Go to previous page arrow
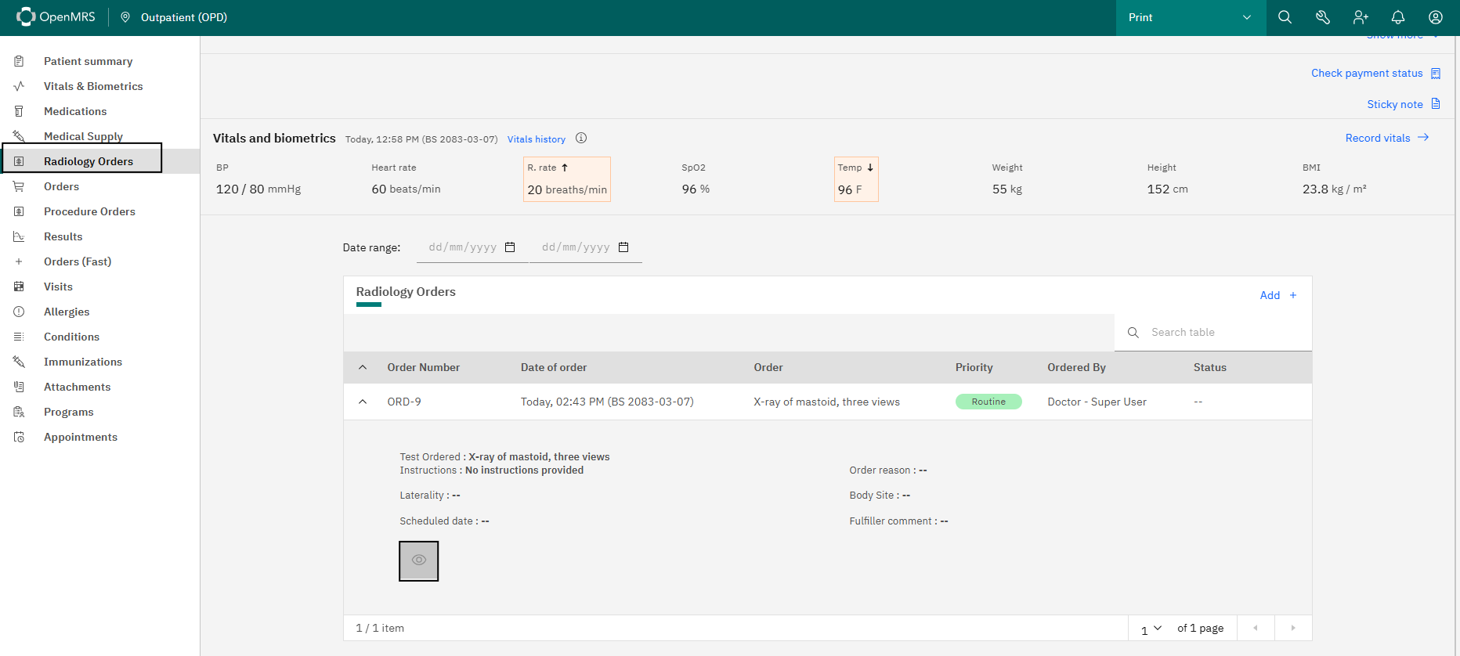 (x=1256, y=628)
